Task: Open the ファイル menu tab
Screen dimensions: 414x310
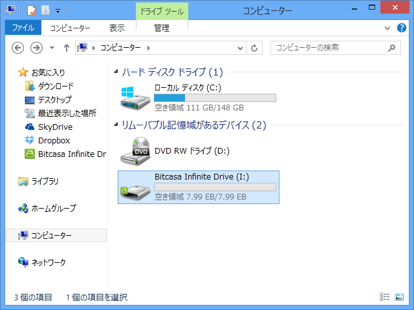Action: [x=23, y=28]
